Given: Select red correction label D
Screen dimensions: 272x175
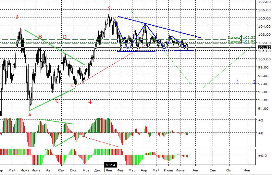Looking at the screenshot, I should pyautogui.click(x=65, y=37).
